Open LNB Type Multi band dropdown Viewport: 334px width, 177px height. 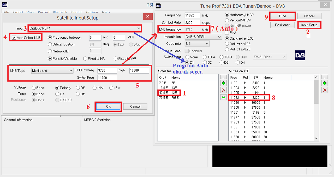click(52, 70)
